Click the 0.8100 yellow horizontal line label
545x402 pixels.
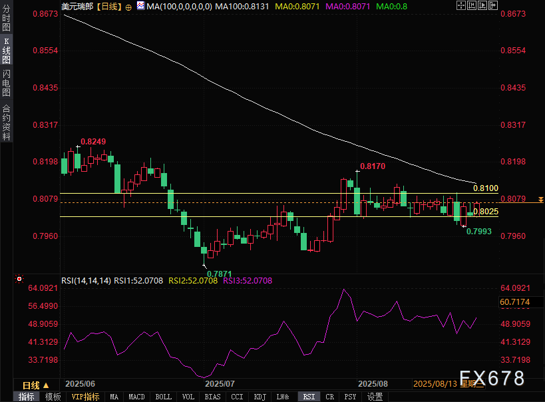[485, 189]
